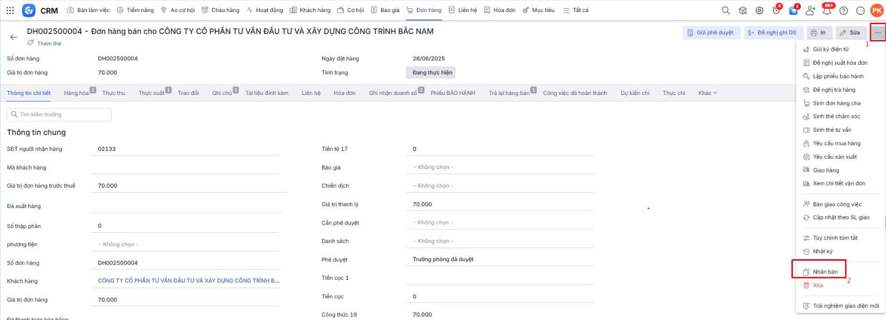This screenshot has width=886, height=320.
Task: Click Thêm thẻ to add a tag
Action: (x=48, y=43)
